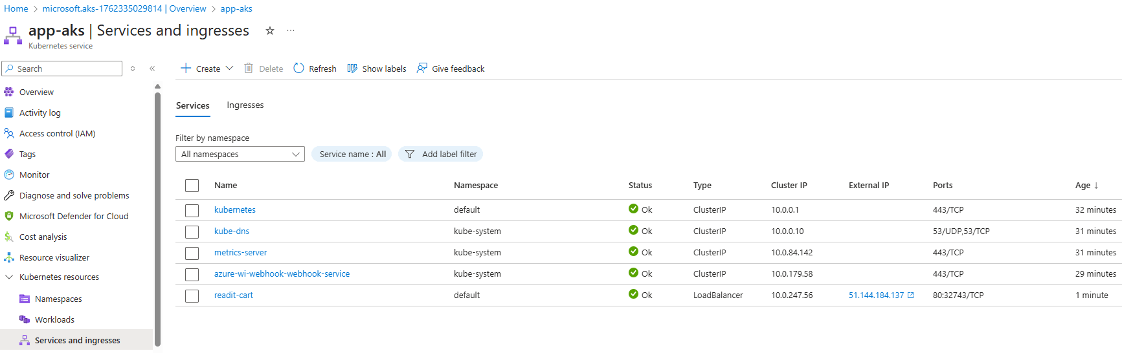The width and height of the screenshot is (1122, 353).
Task: Open the external link icon beside 51.144.184.137
Action: tap(911, 295)
